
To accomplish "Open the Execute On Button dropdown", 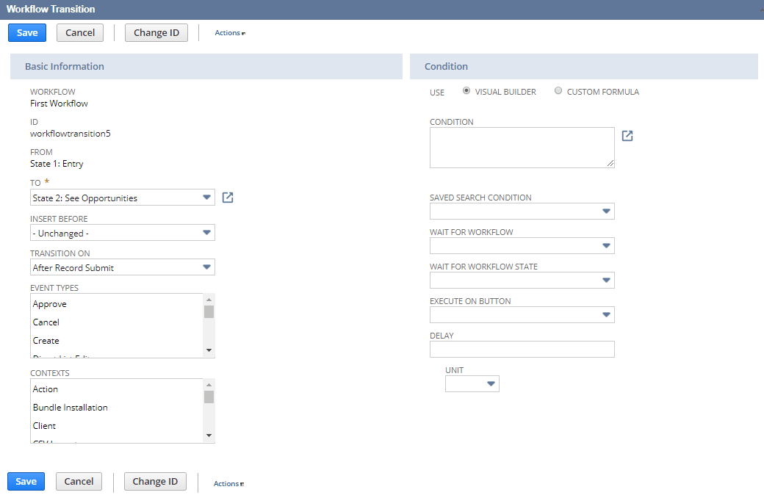I will point(522,315).
